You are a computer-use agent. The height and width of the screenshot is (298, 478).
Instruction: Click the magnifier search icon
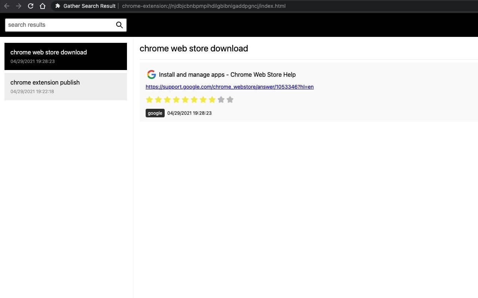(x=119, y=25)
